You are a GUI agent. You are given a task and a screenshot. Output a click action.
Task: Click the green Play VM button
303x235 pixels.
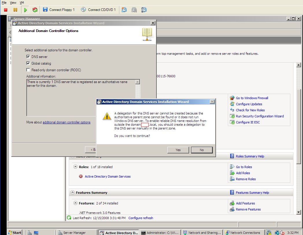click(x=25, y=10)
